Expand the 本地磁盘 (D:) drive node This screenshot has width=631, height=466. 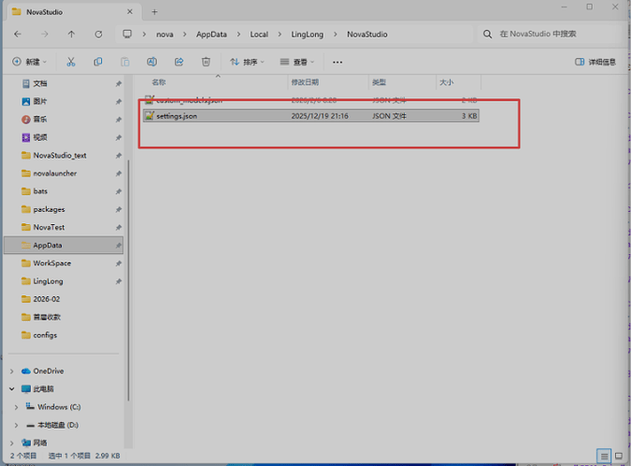coord(16,425)
